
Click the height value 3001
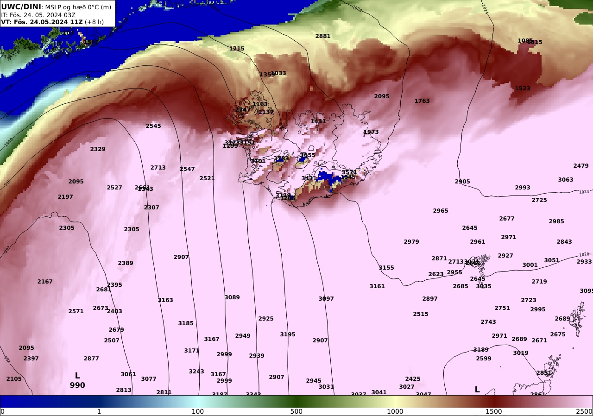(x=530, y=265)
